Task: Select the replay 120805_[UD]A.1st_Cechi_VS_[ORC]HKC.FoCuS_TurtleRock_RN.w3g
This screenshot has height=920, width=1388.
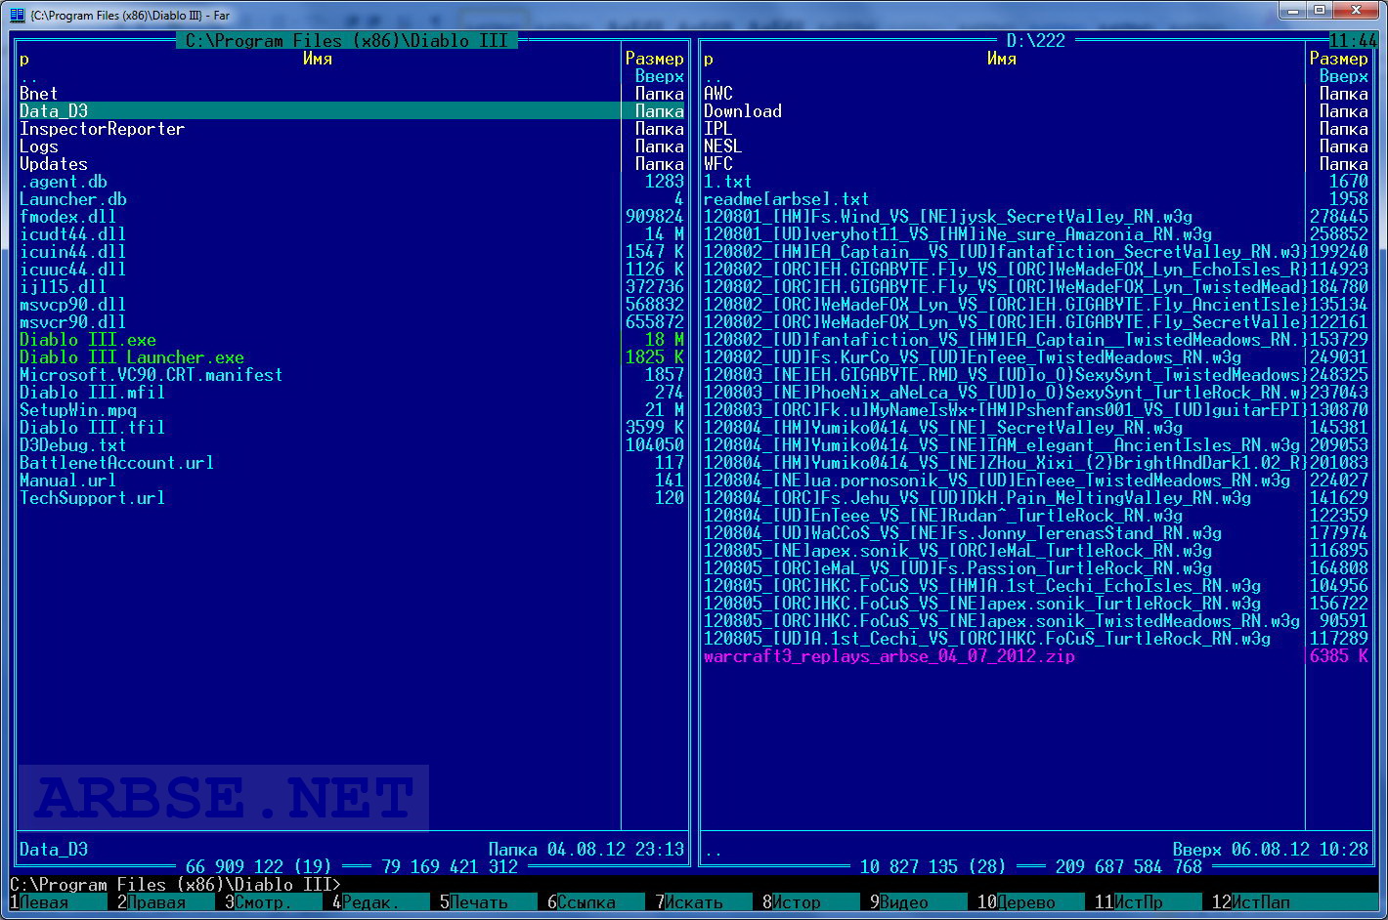Action: click(987, 639)
